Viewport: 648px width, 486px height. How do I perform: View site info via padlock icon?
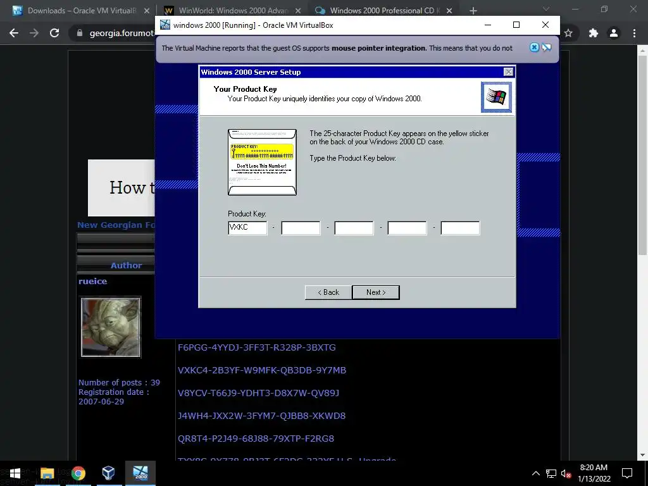pyautogui.click(x=80, y=33)
